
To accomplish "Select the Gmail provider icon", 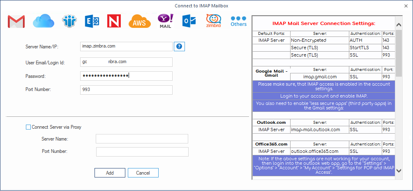I will tap(16, 21).
